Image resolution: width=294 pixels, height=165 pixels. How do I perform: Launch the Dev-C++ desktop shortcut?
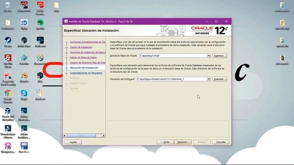(24, 148)
